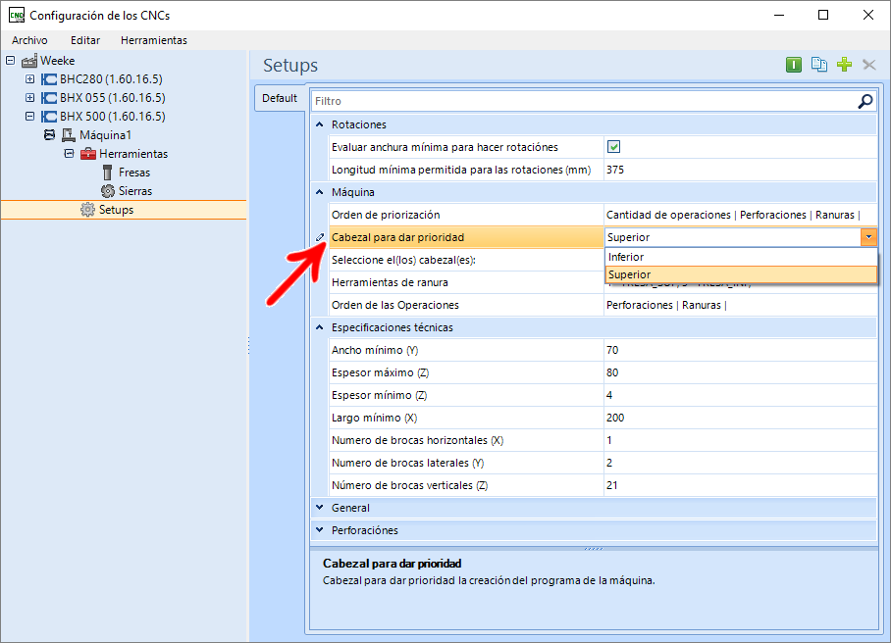Click Ancho mínimo (Y) value 70
This screenshot has width=891, height=643.
click(741, 350)
